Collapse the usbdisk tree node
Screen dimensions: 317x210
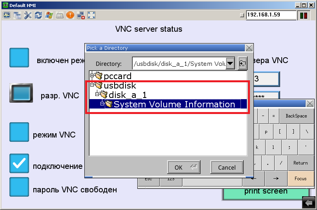click(92, 85)
